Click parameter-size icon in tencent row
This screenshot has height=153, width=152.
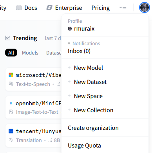[x=50, y=140]
